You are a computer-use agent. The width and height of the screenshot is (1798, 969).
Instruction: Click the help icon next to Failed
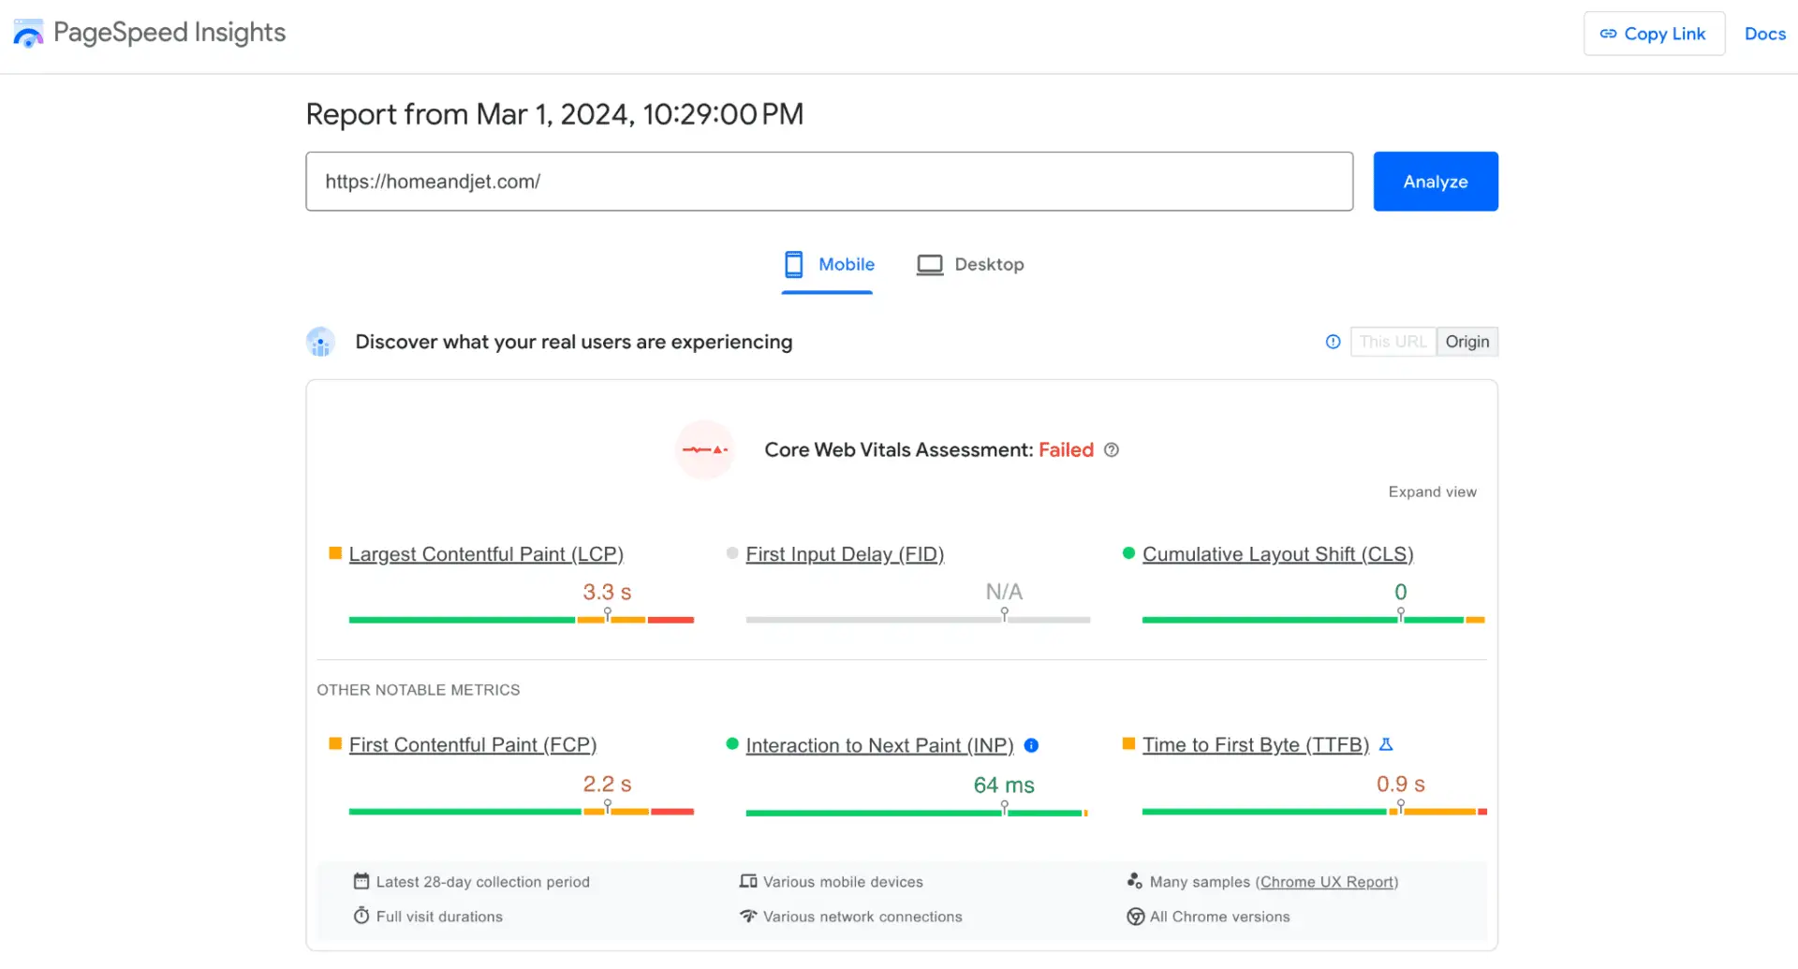pyautogui.click(x=1112, y=450)
